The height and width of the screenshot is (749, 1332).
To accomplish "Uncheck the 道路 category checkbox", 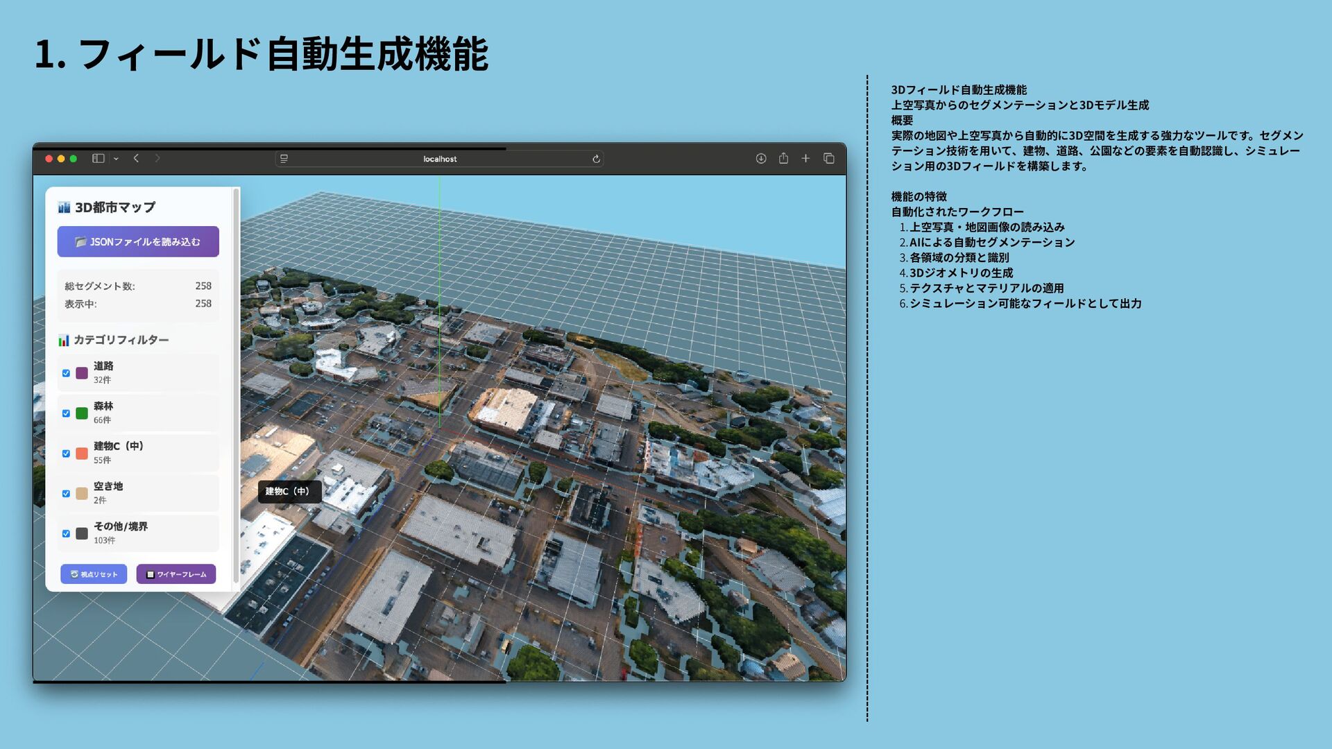I will pos(66,373).
